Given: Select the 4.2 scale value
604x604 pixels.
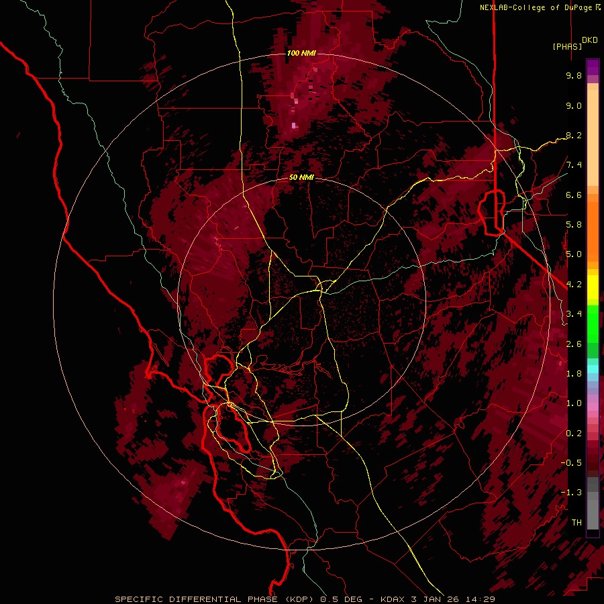Looking at the screenshot, I should (x=574, y=285).
